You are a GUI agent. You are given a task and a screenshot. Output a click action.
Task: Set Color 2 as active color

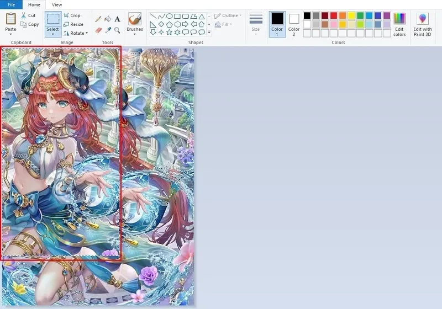(294, 24)
